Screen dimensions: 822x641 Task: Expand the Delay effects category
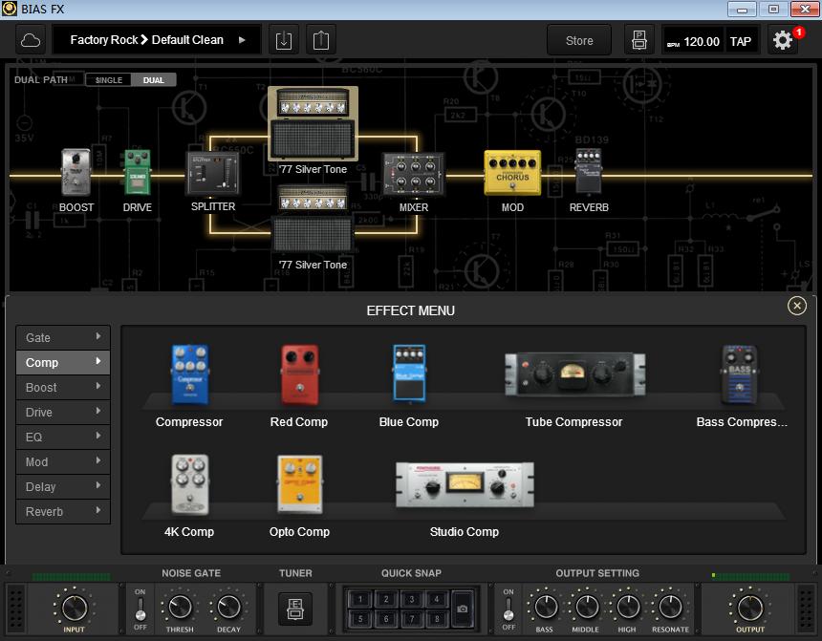62,486
